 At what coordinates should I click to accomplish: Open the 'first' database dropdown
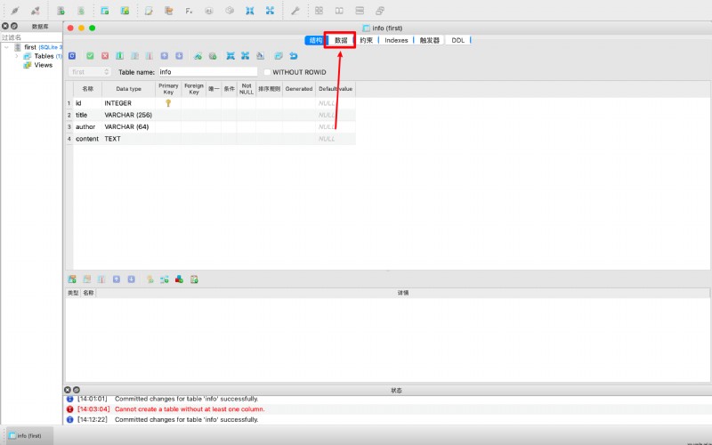(90, 72)
